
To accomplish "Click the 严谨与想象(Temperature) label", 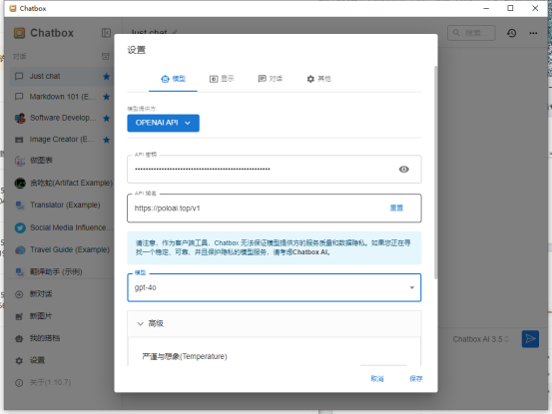I will tap(185, 357).
